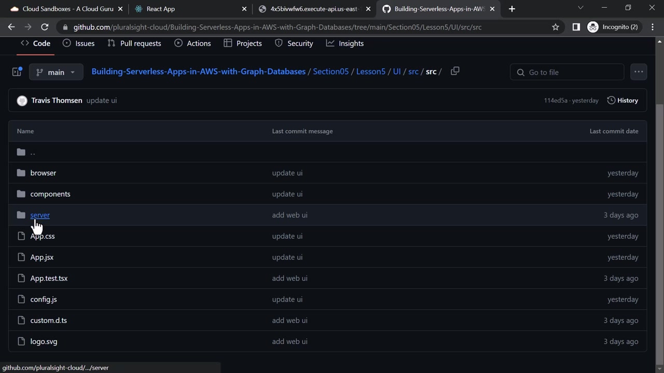Open the Incognito profile menu
This screenshot has width=664, height=373.
[613, 27]
